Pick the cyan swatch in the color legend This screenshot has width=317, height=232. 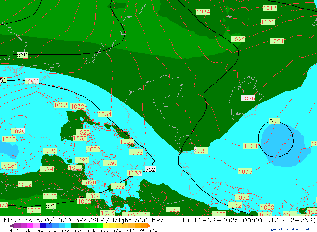tap(68, 226)
